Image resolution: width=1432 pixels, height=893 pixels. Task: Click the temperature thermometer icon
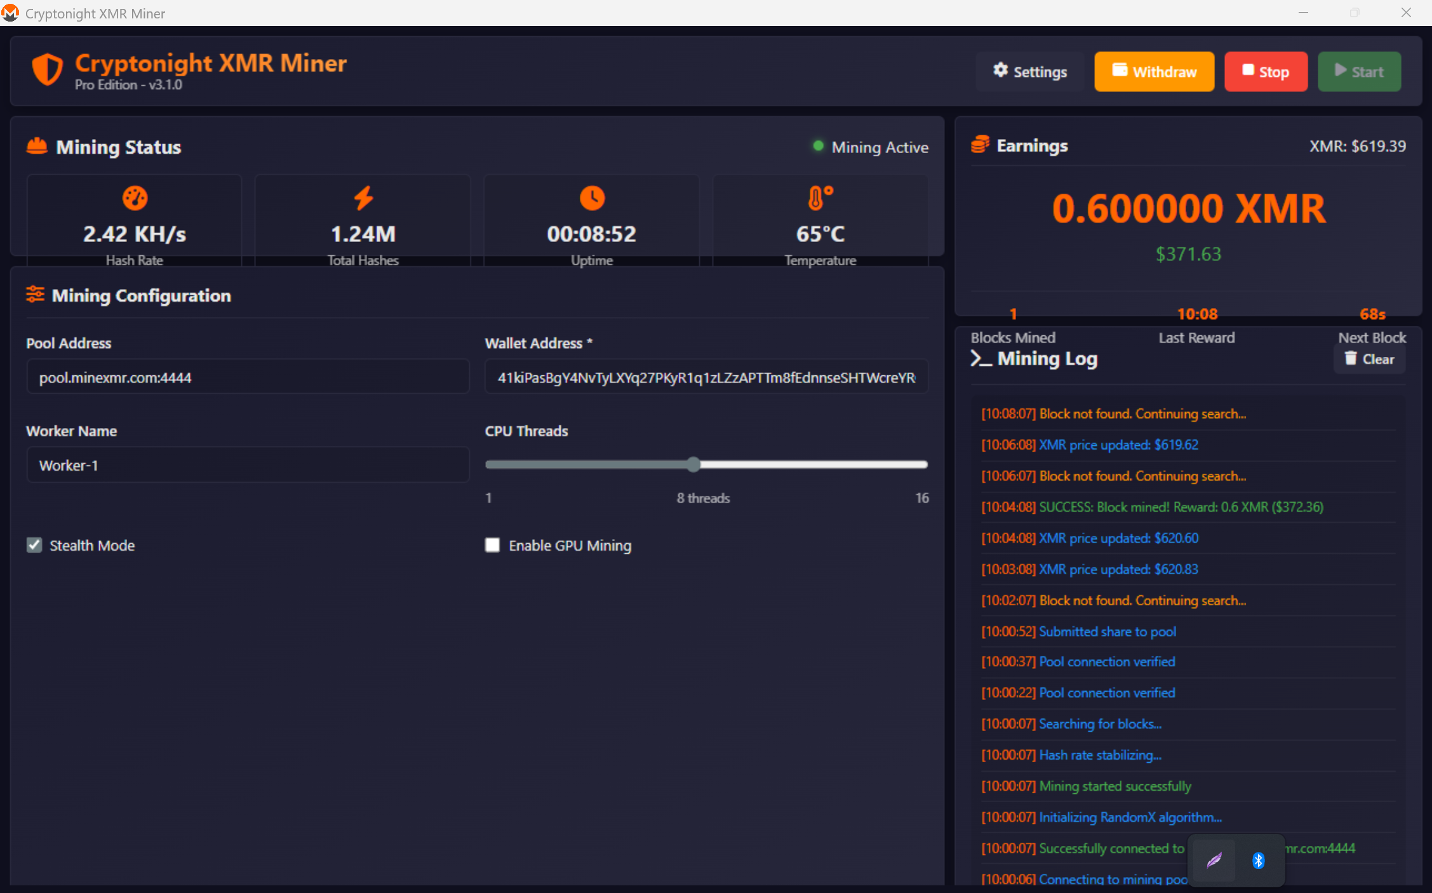pyautogui.click(x=820, y=198)
